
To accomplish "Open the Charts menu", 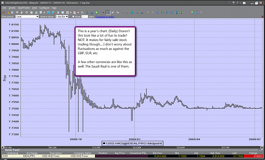I will coord(12,8).
